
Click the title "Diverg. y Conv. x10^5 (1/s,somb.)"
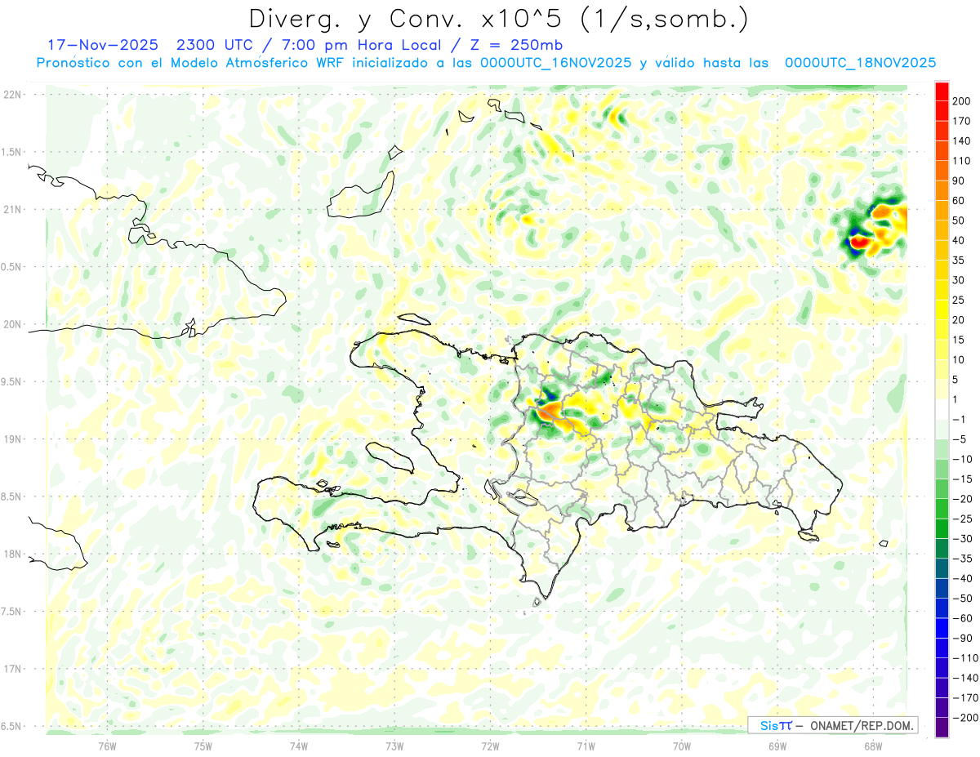(499, 19)
